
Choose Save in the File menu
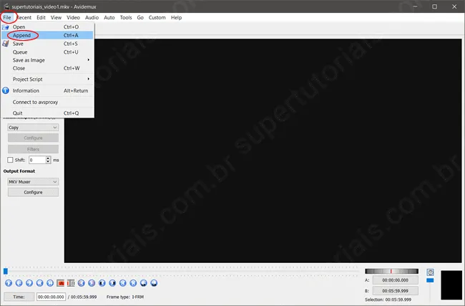click(x=47, y=44)
